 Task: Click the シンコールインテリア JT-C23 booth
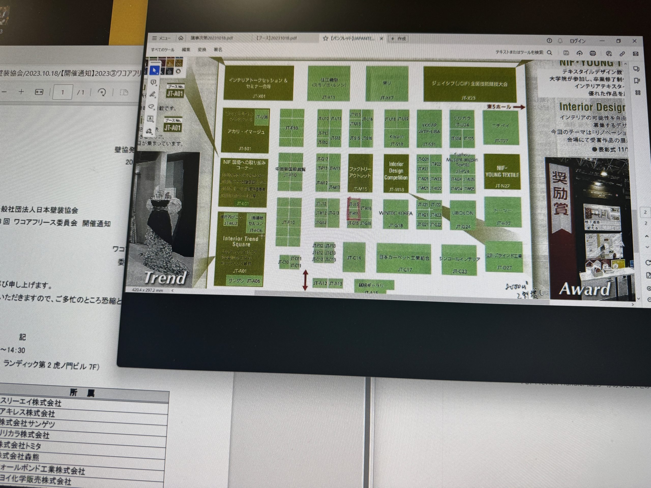tap(459, 260)
